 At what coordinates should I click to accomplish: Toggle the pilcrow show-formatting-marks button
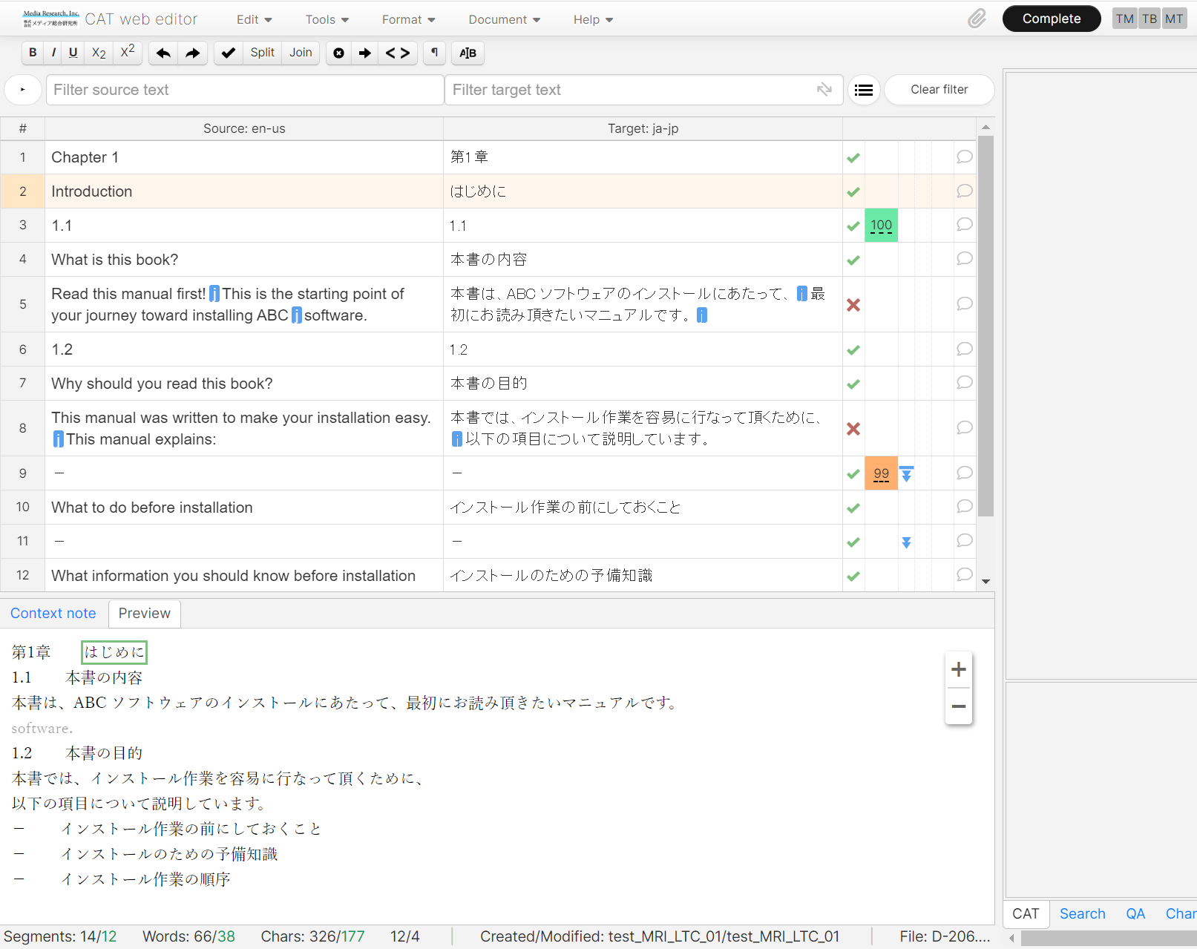[x=434, y=53]
